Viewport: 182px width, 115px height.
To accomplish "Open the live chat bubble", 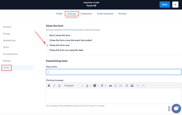I will (176, 108).
